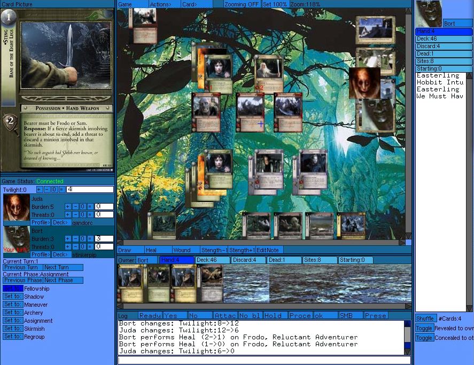Click the Stength+1 button
Screen dimensions: 474x365
click(x=242, y=250)
